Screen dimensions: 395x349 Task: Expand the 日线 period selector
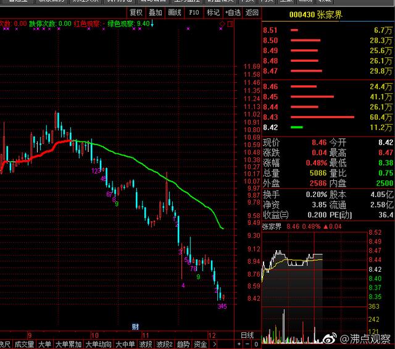pyautogui.click(x=246, y=334)
